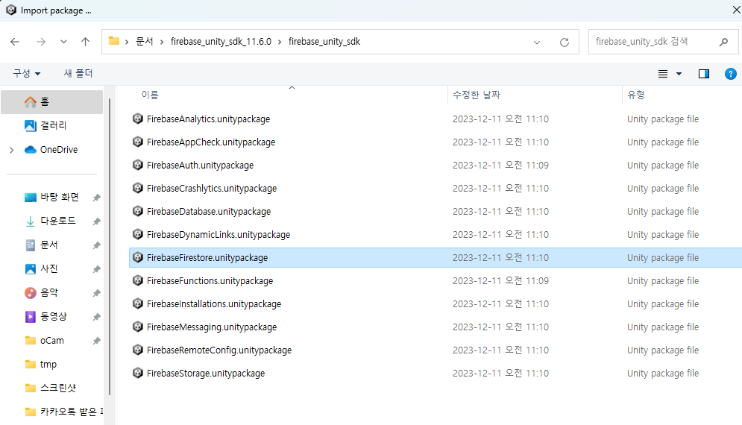
Task: Select 홈 in the navigation pane
Action: [x=52, y=101]
